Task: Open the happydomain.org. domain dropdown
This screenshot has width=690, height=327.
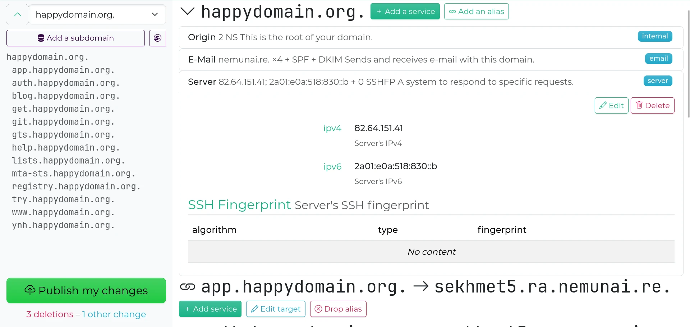Action: coord(97,15)
